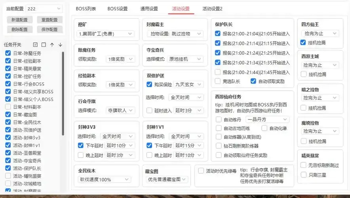Expand 夺宝奇兵 选择模式 原地挂机 dropdown

[x=185, y=59]
